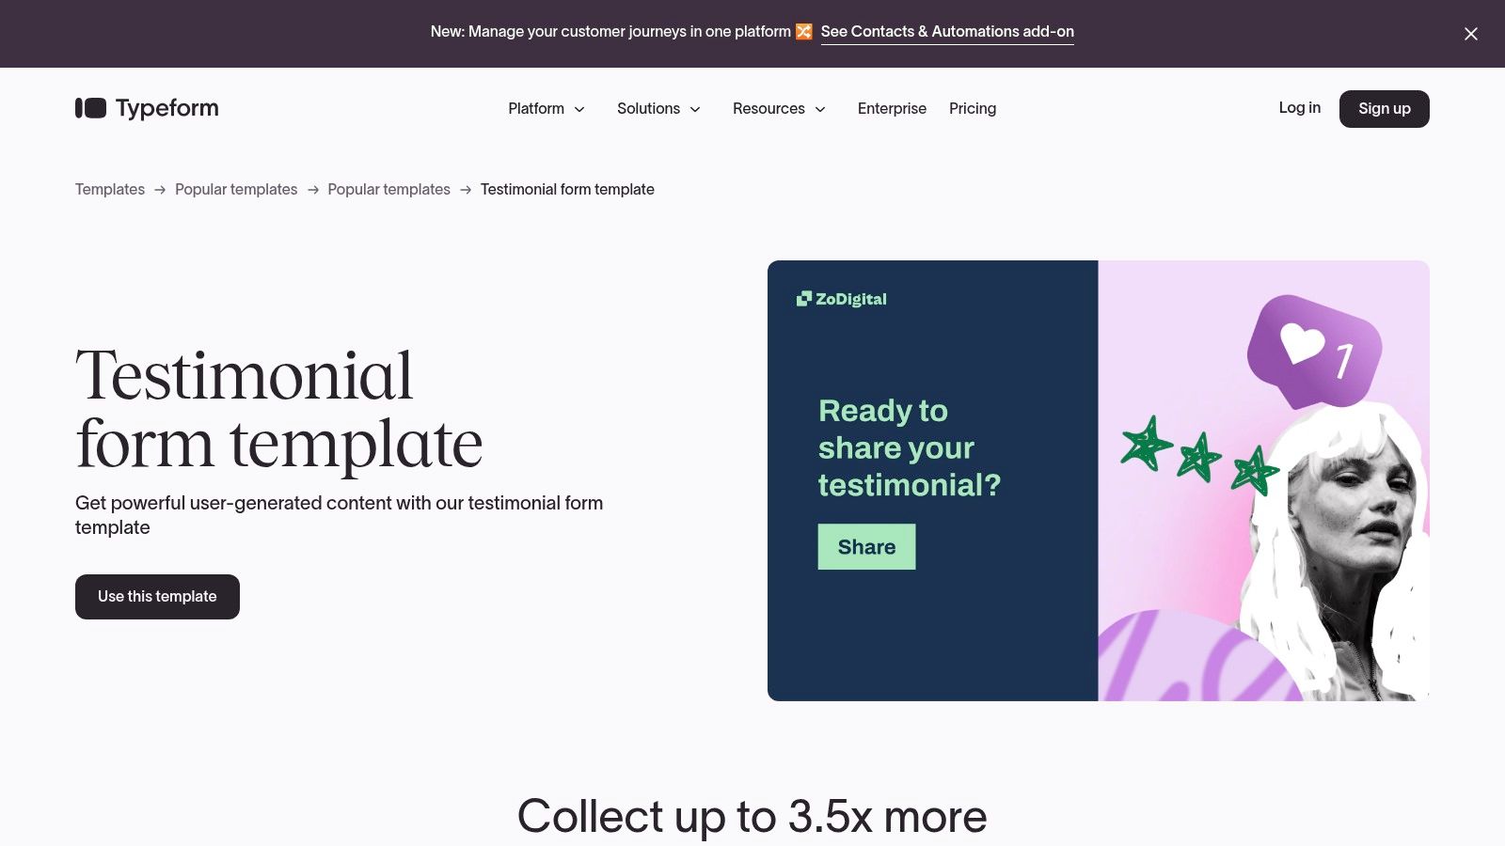Click Use this template button
The width and height of the screenshot is (1505, 846).
pos(157,597)
